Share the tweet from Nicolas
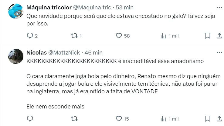This screenshot has height=126, width=224. point(218,118)
